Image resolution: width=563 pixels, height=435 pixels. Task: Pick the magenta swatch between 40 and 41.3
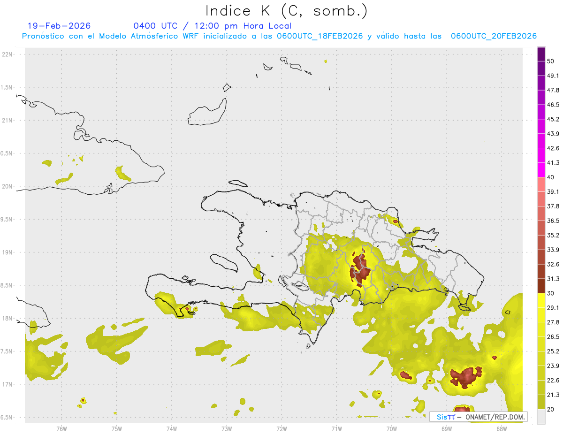(x=541, y=170)
